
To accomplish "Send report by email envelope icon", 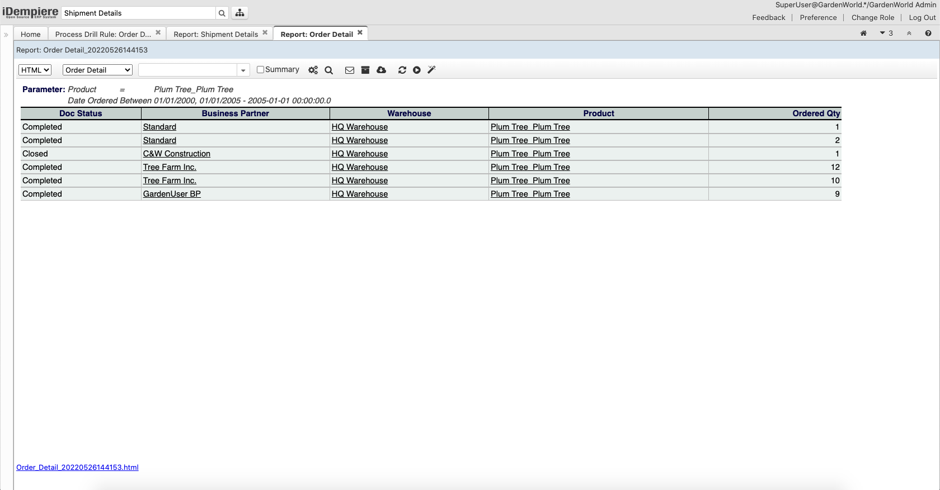I will (x=350, y=70).
